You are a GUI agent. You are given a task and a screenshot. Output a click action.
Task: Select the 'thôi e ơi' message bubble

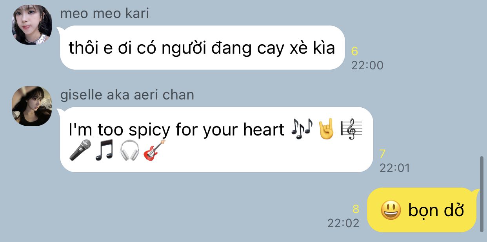202,48
